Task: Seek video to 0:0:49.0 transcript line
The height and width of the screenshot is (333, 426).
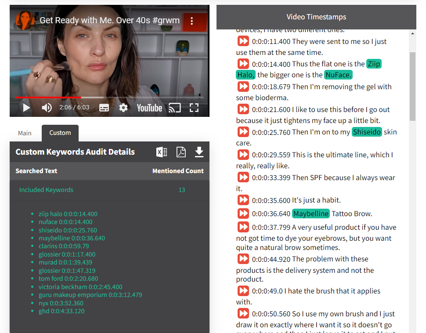Action: [x=243, y=291]
